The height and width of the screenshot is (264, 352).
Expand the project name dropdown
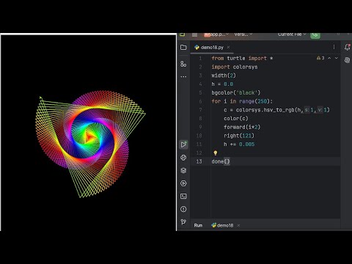point(216,34)
